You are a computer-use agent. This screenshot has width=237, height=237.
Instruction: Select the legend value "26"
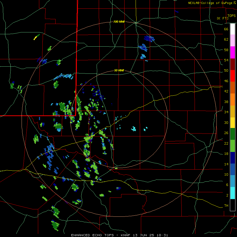coord(226,133)
